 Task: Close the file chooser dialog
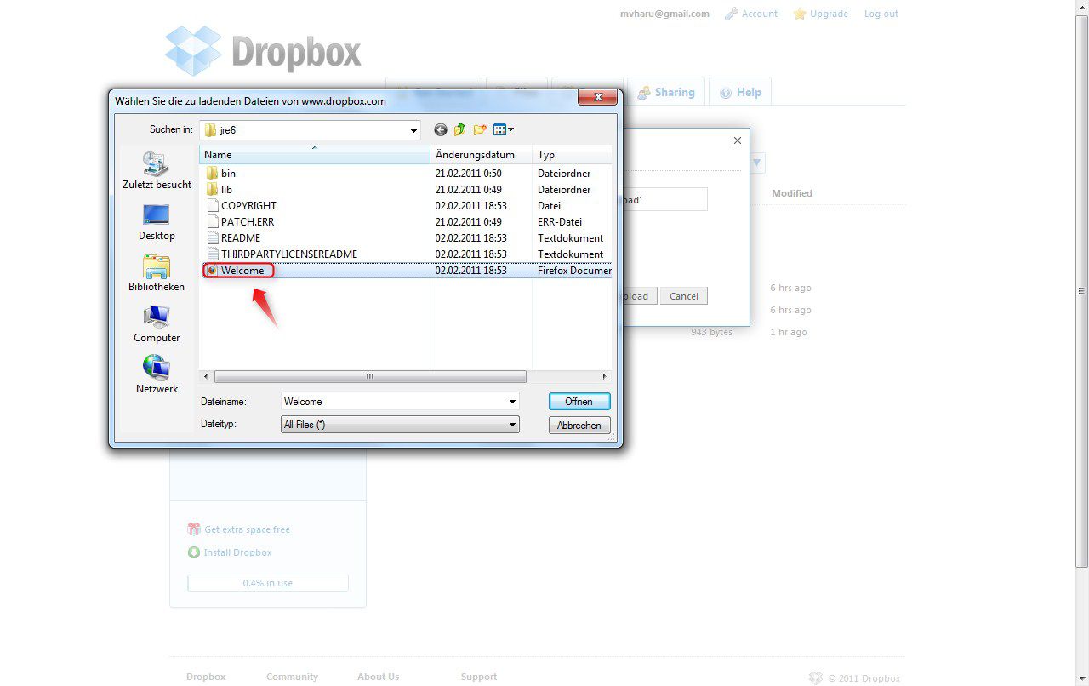(597, 97)
